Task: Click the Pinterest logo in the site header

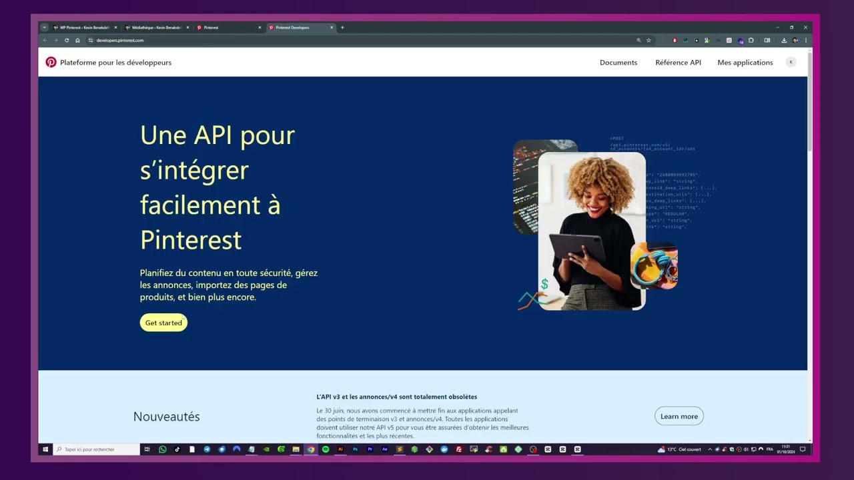Action: 51,62
